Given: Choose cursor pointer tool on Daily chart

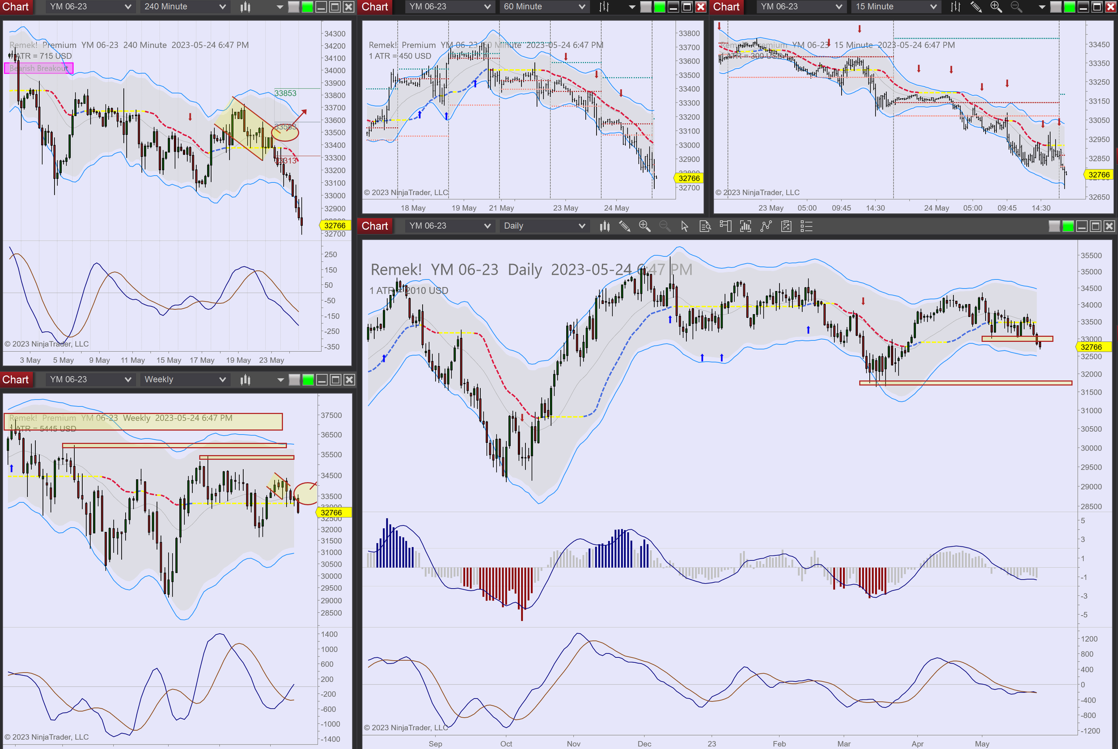Looking at the screenshot, I should click(x=685, y=226).
